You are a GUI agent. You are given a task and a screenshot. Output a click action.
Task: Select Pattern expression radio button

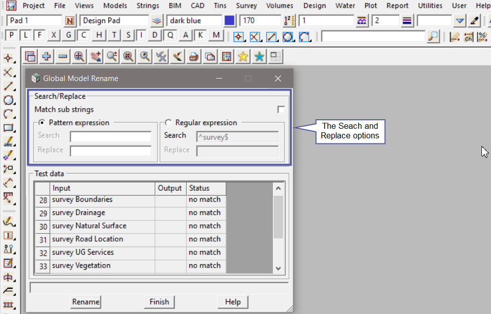[x=42, y=123]
